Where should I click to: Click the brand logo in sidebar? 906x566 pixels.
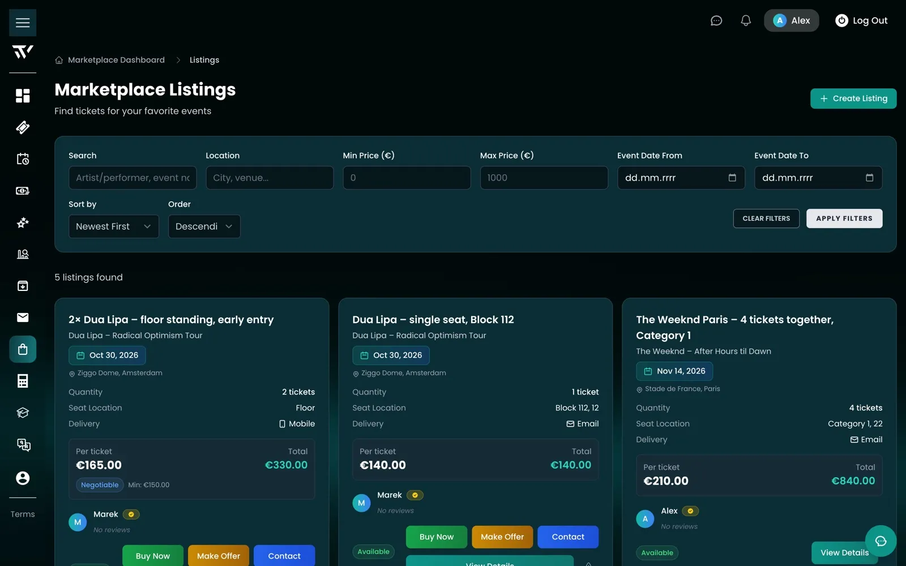[23, 52]
